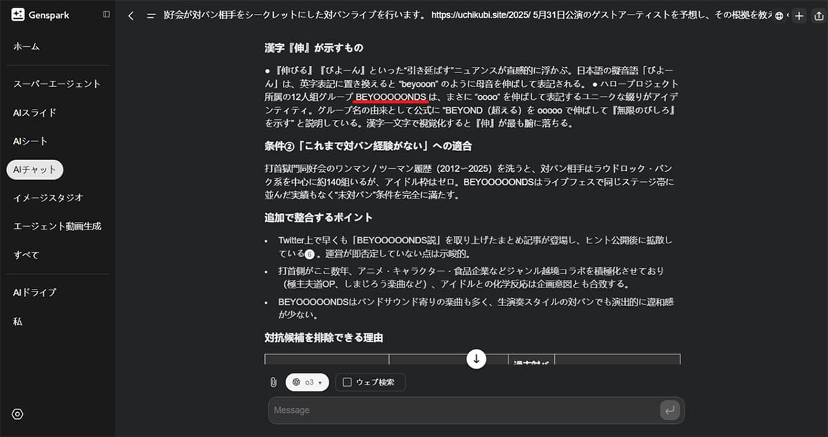
Task: Open the o3 model selector dropdown
Action: coord(307,382)
